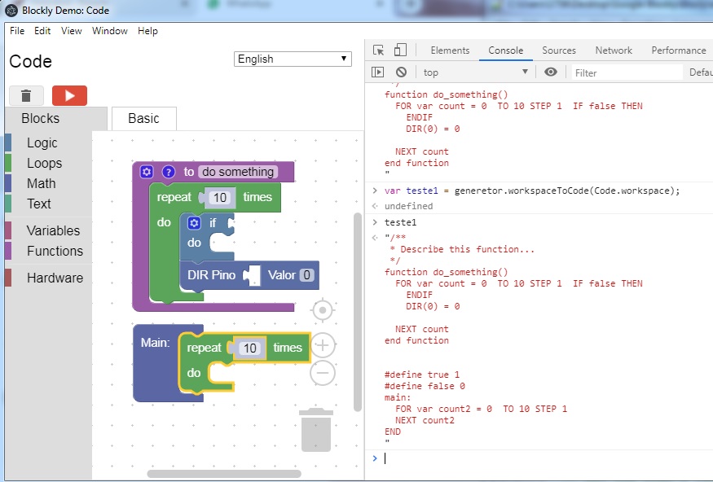The height and width of the screenshot is (482, 713).
Task: Switch to the Network tab
Action: click(x=613, y=50)
